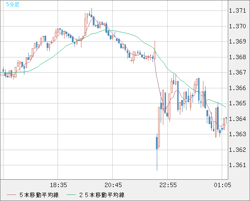Click the 22:55 time axis label
This screenshot has height=201, width=250.
pos(168,185)
